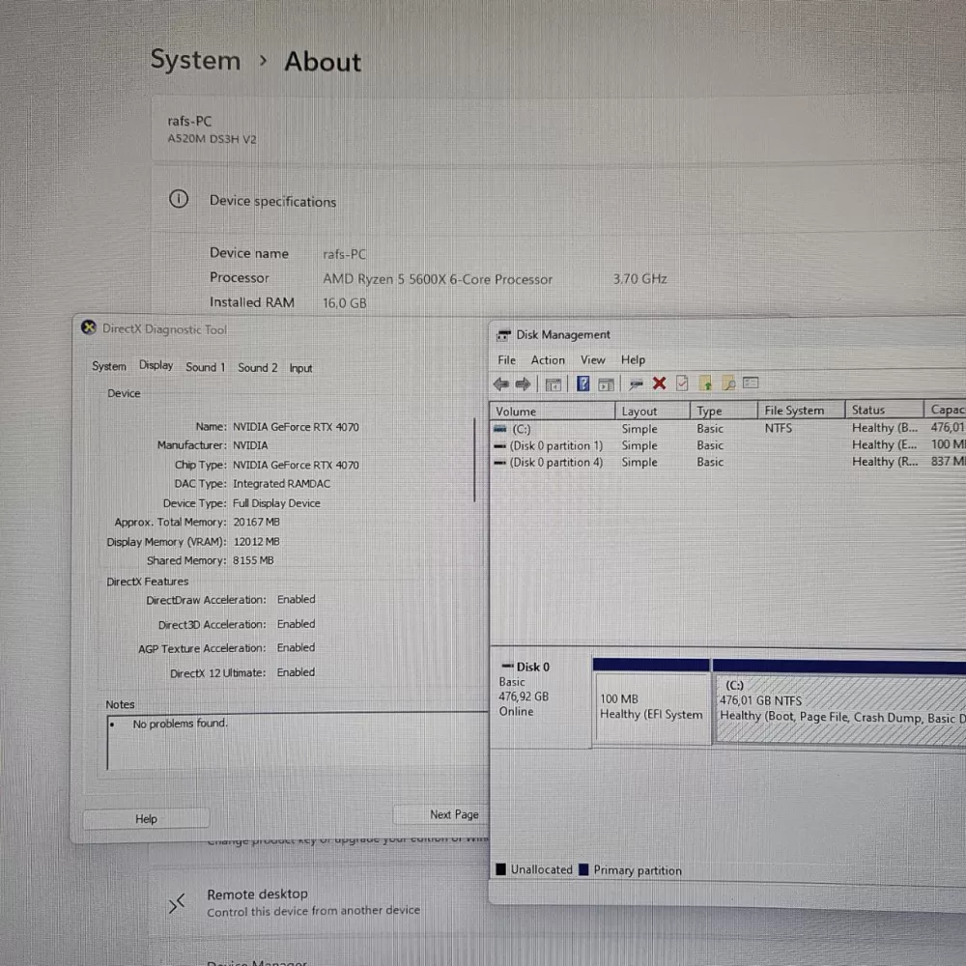The height and width of the screenshot is (966, 966).
Task: Click the Forward arrow in Disk Management toolbar
Action: point(524,384)
